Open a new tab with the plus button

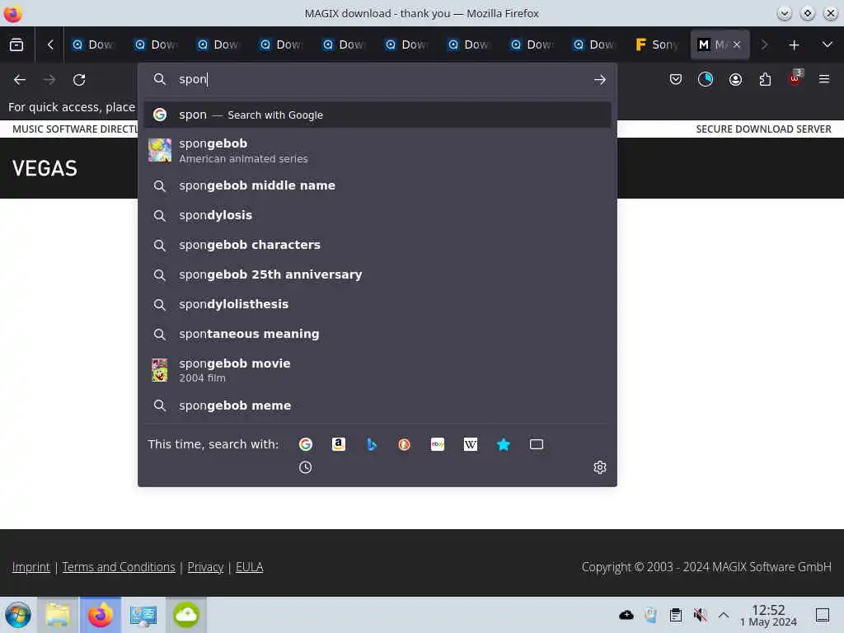click(794, 45)
